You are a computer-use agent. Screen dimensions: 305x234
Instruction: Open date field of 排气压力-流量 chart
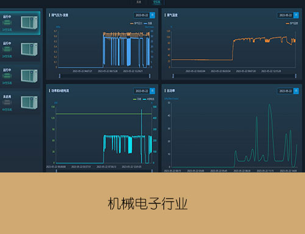tap(142, 15)
